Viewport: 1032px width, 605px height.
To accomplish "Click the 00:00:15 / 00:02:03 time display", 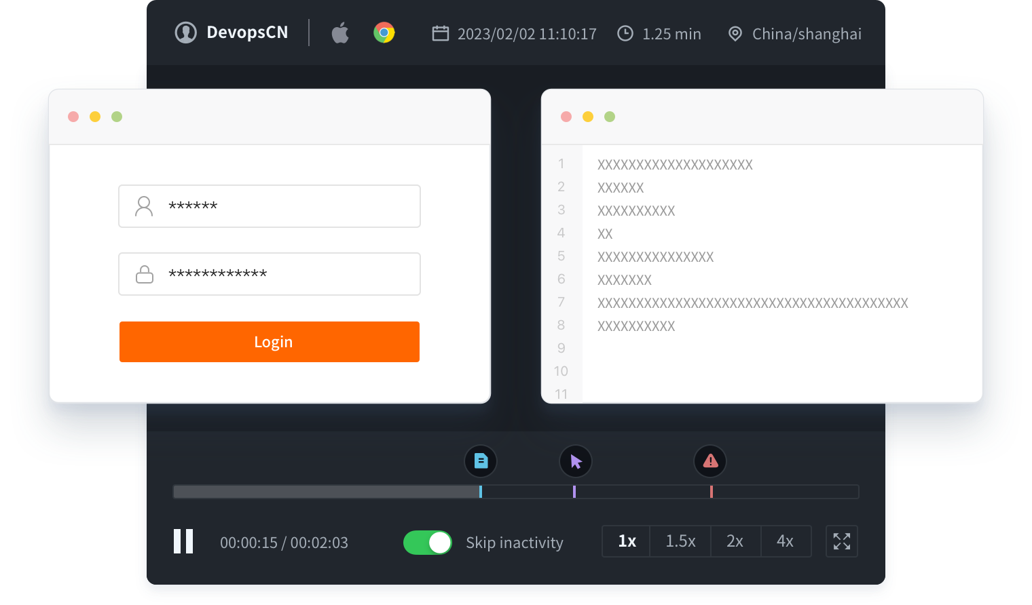I will pyautogui.click(x=284, y=543).
